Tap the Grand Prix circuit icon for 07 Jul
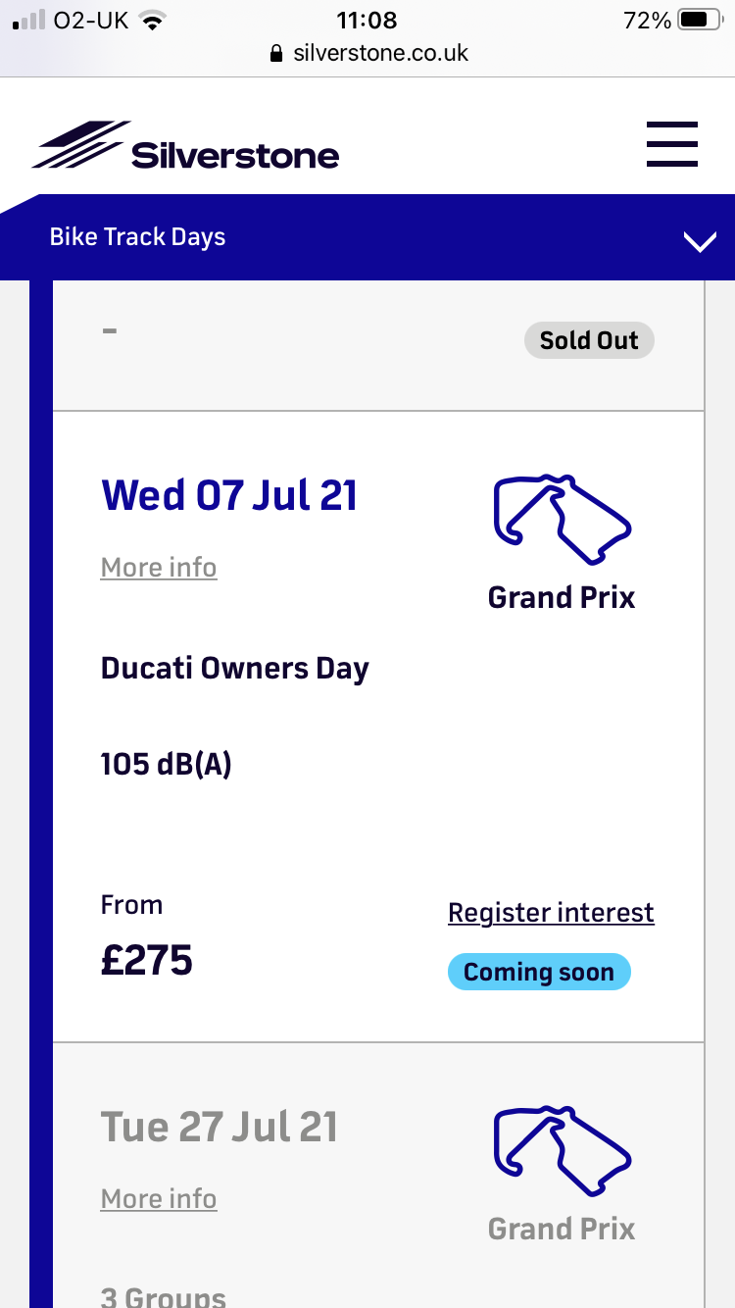This screenshot has width=735, height=1308. point(562,520)
